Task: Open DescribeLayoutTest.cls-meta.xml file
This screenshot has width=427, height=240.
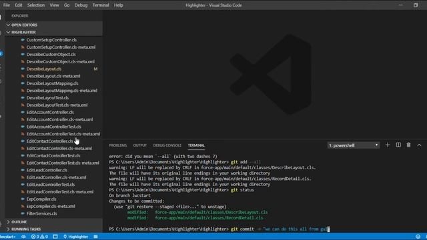Action: 57,105
